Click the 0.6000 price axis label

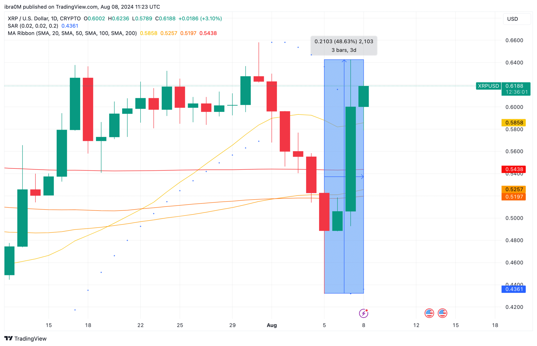514,107
